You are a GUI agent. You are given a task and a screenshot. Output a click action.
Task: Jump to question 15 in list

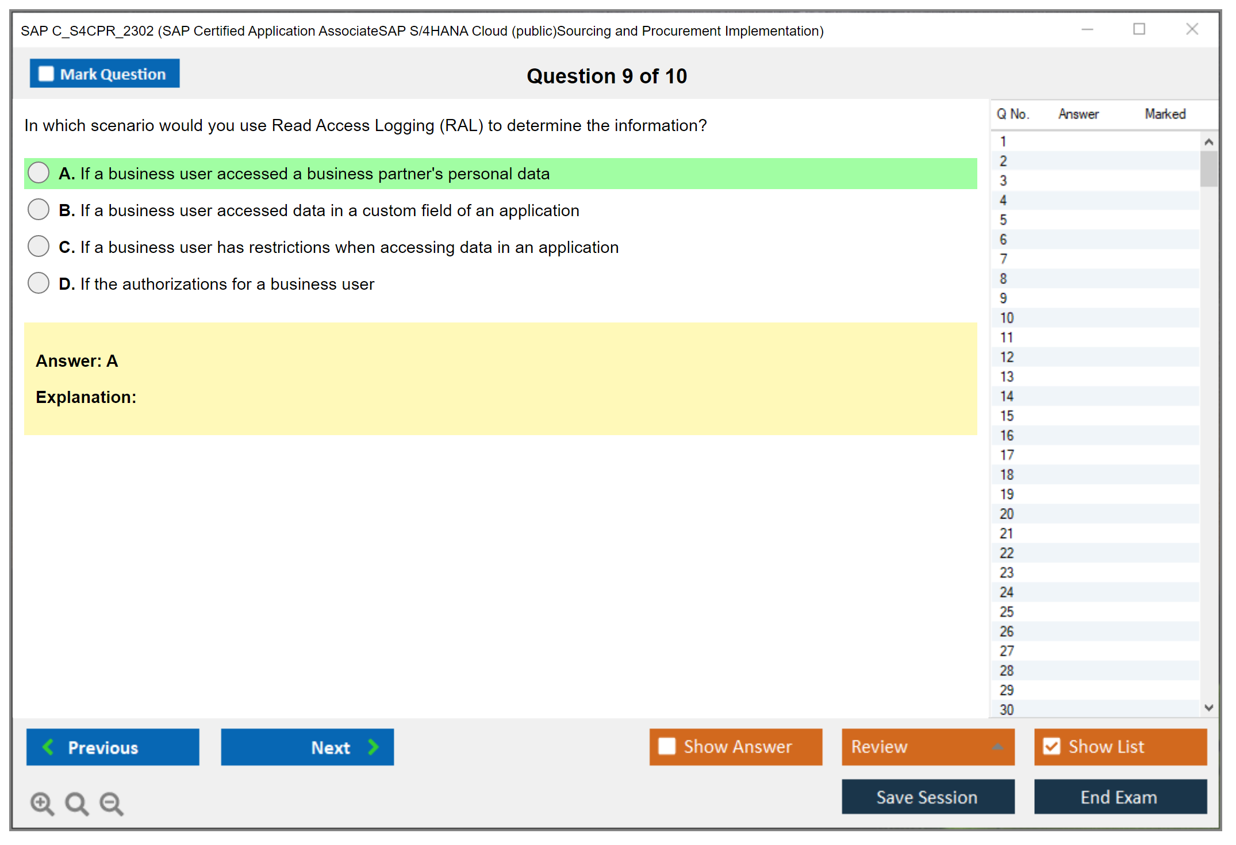click(x=1007, y=416)
